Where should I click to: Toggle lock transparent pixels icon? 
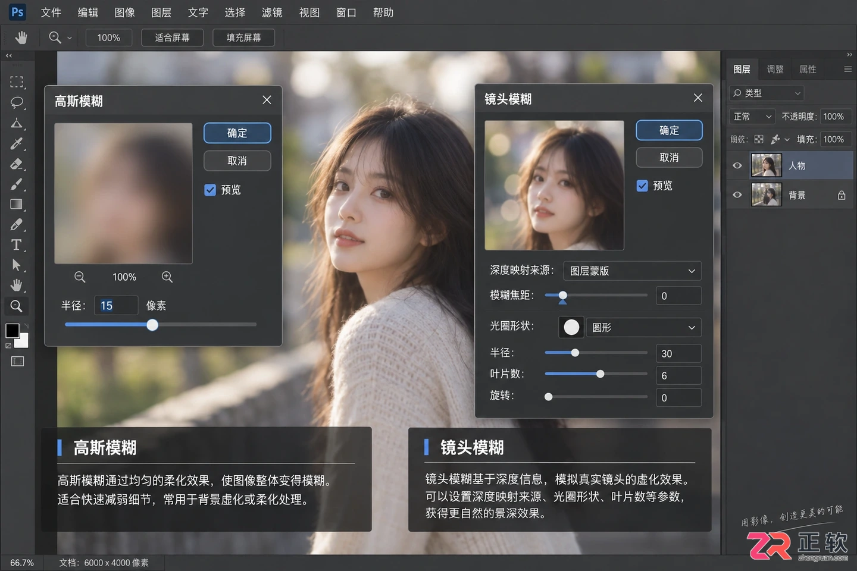tap(759, 139)
